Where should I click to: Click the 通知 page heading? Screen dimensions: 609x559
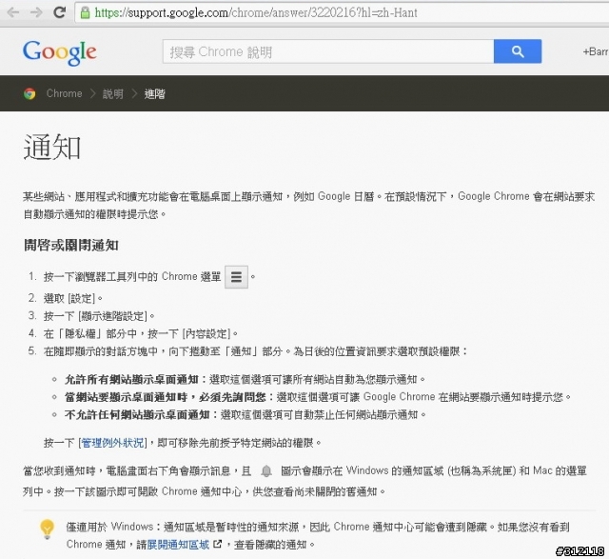click(52, 148)
